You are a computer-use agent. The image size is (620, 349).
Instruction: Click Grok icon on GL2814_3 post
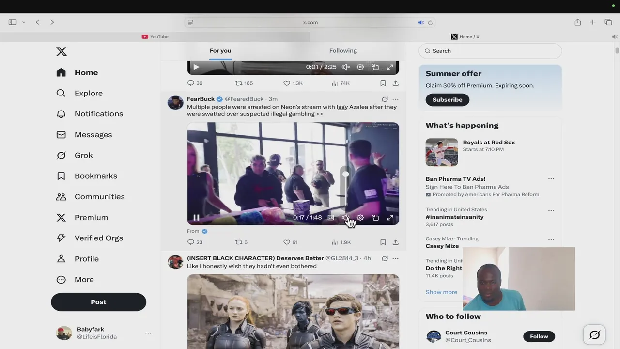pyautogui.click(x=385, y=258)
